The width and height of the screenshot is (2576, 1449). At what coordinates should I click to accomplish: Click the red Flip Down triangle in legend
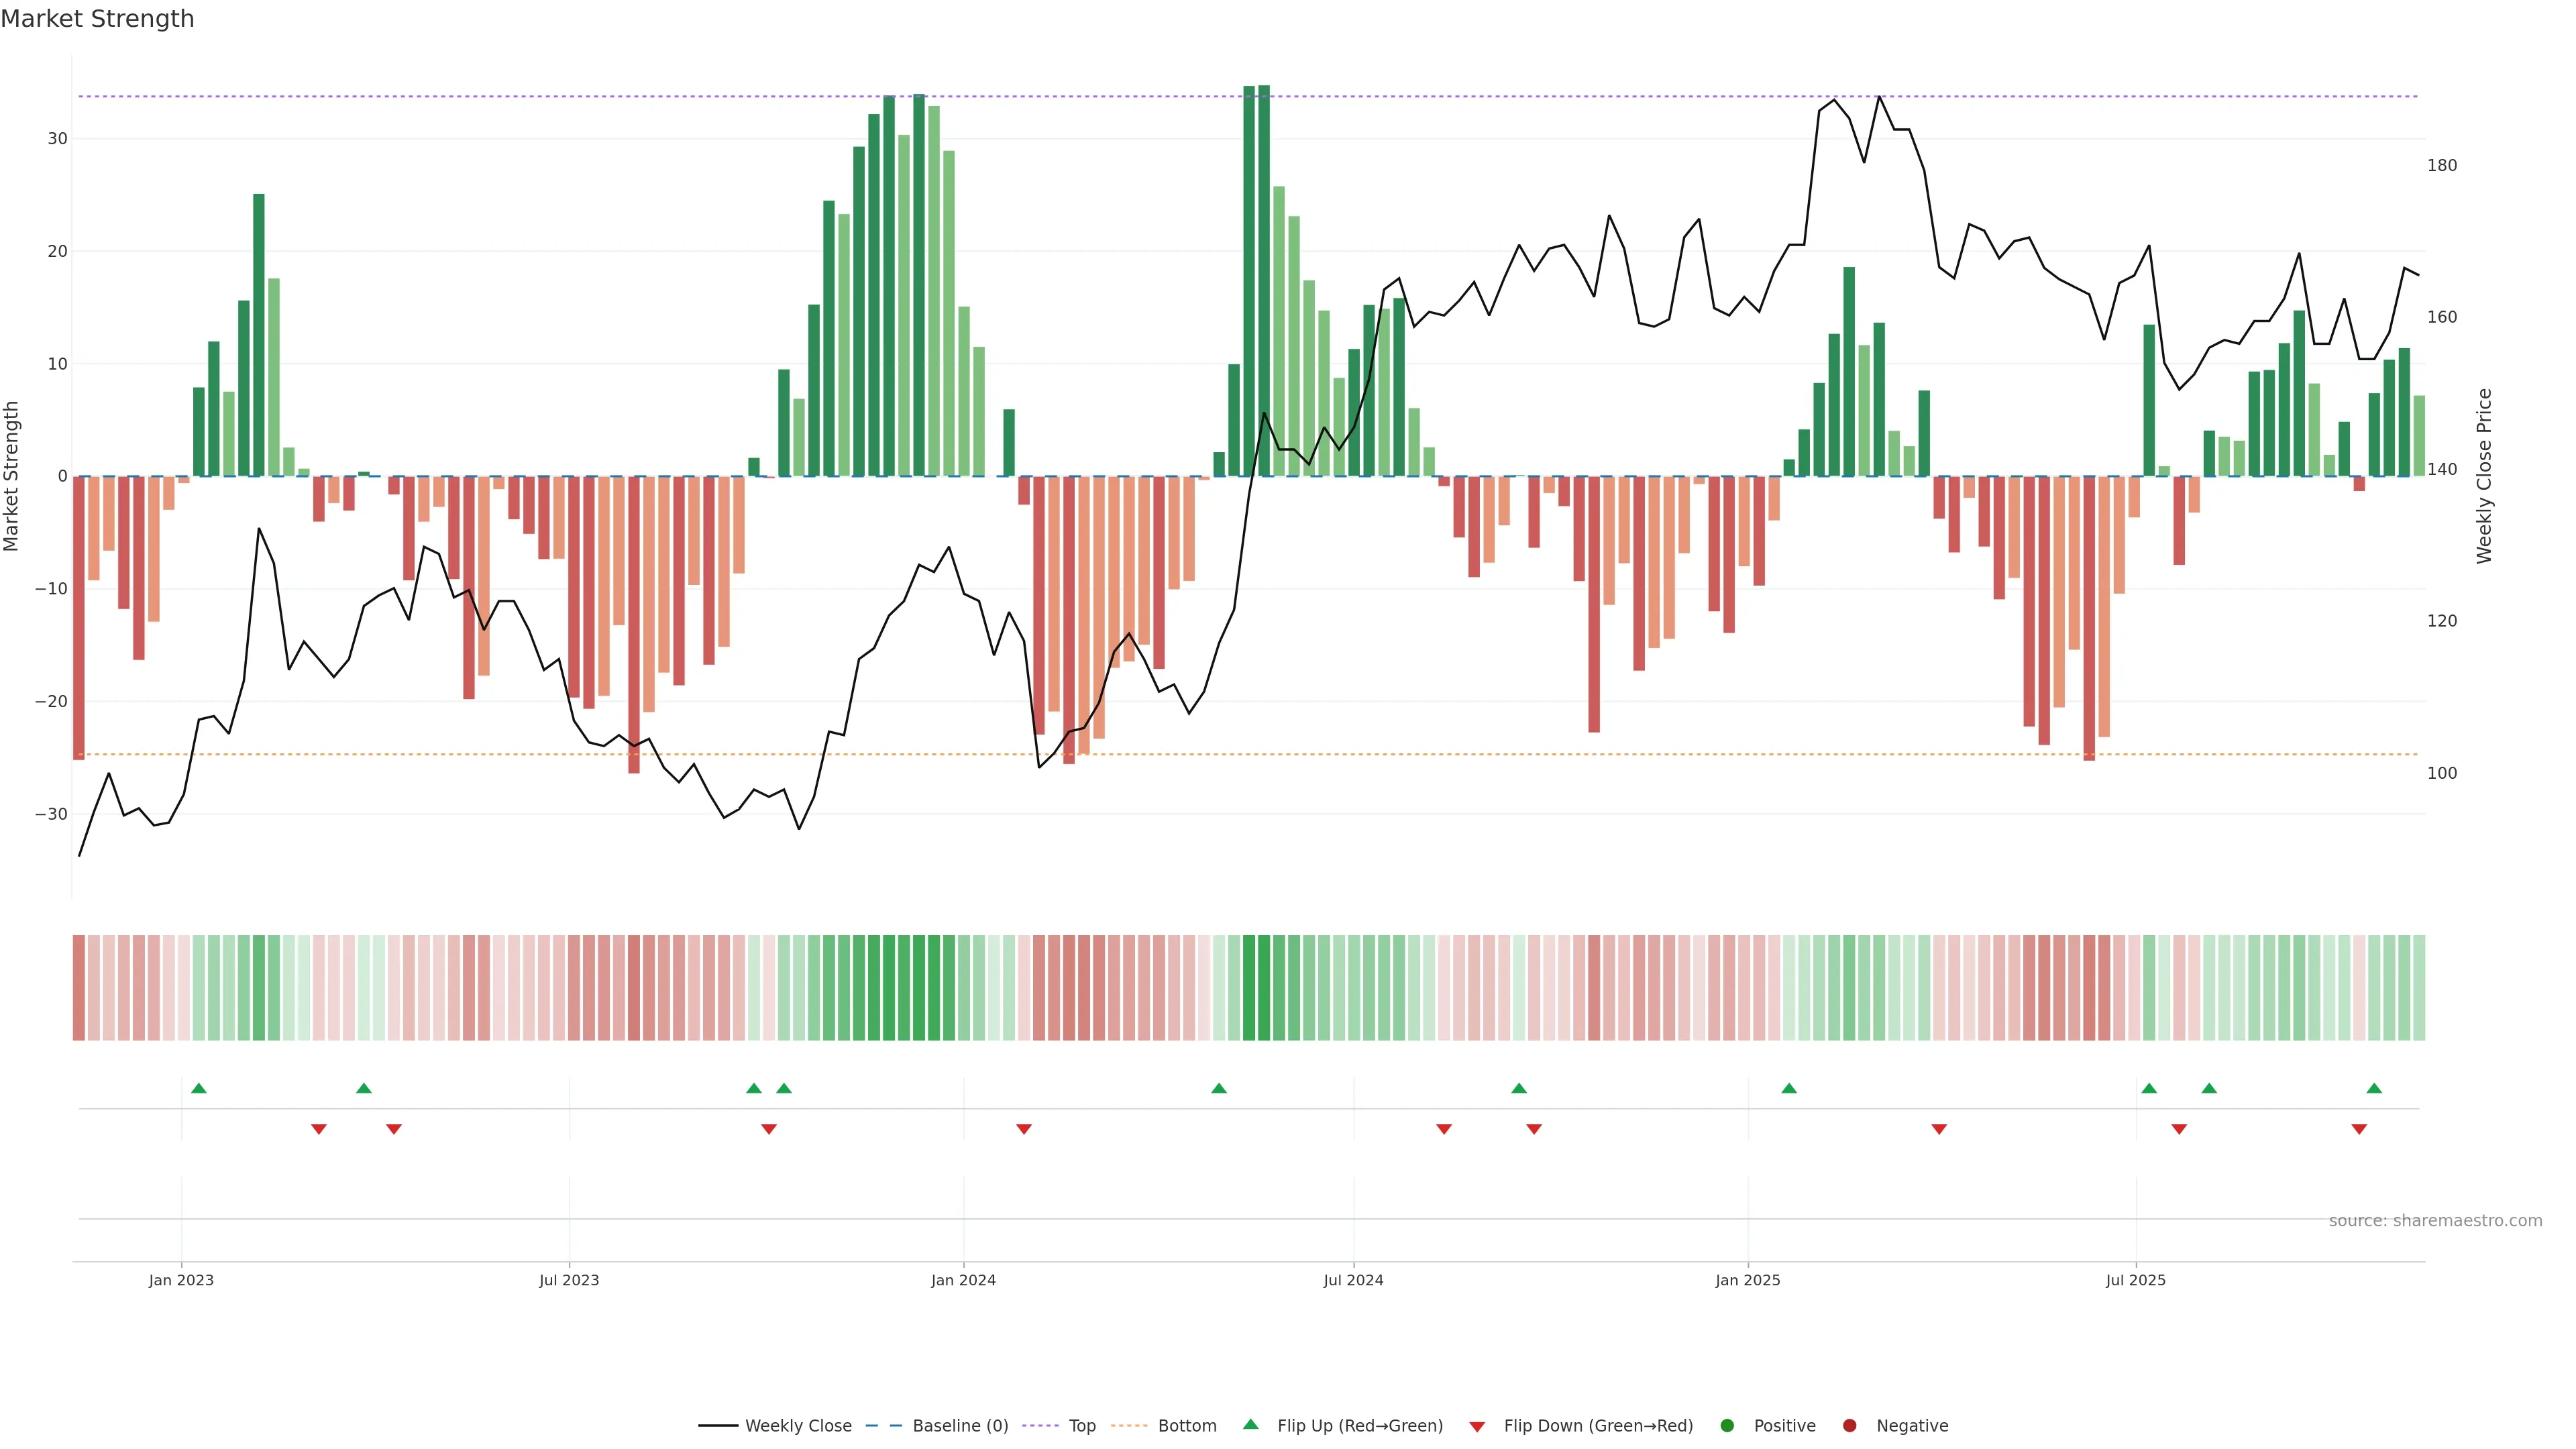[x=1477, y=1426]
